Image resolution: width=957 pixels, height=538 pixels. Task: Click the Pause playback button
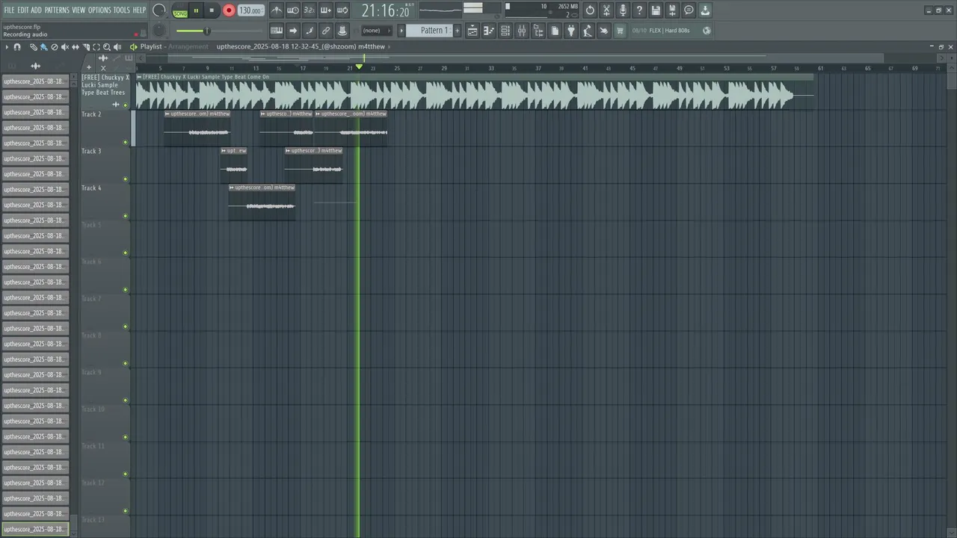coord(196,10)
